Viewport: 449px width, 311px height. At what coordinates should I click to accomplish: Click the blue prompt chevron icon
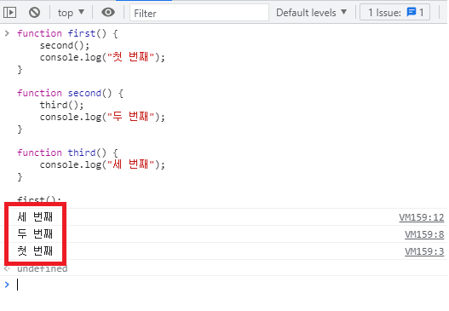click(x=7, y=285)
